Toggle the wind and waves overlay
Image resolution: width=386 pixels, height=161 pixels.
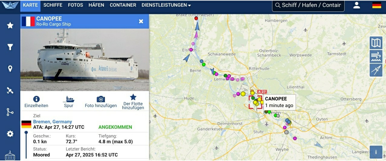click(x=376, y=57)
